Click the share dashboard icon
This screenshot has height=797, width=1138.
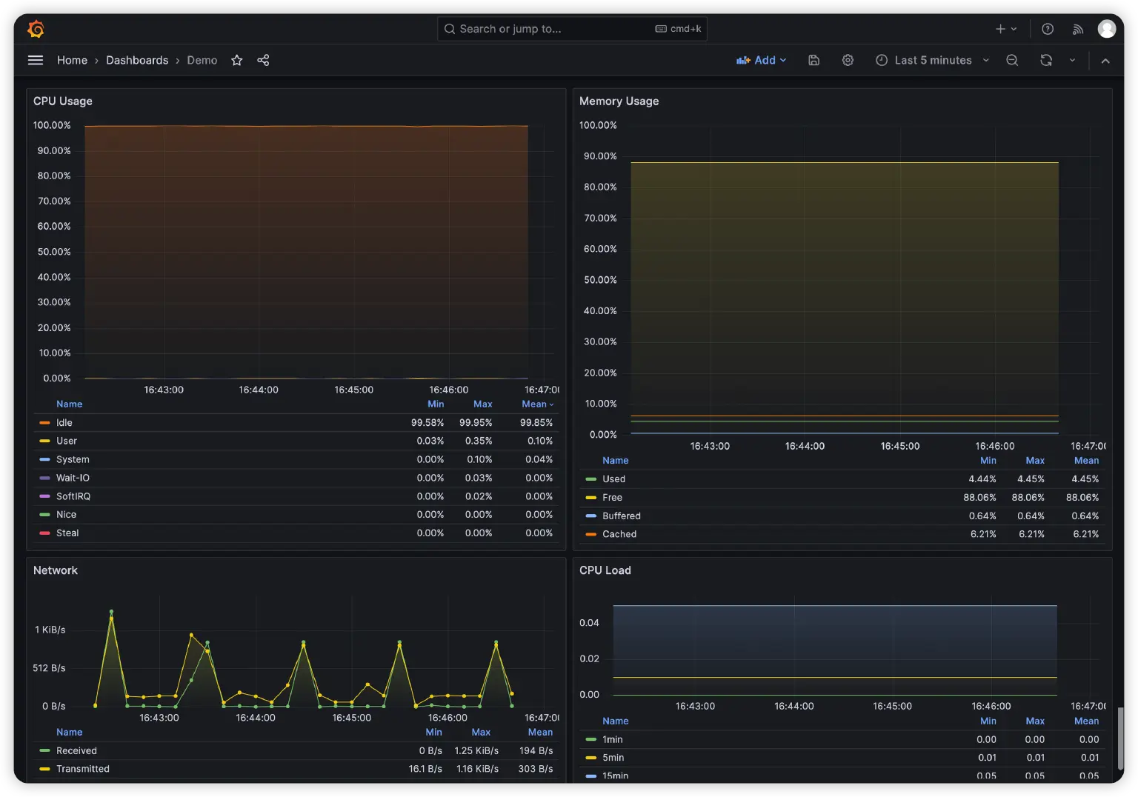(x=263, y=60)
